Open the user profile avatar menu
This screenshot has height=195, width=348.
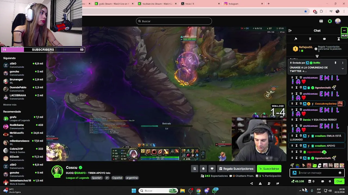tap(338, 21)
